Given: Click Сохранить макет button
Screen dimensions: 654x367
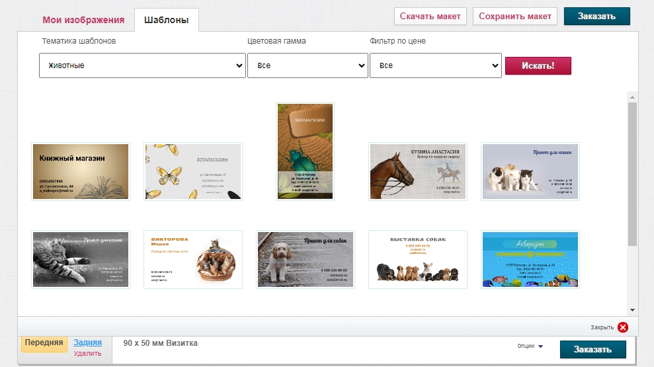Looking at the screenshot, I should 515,16.
